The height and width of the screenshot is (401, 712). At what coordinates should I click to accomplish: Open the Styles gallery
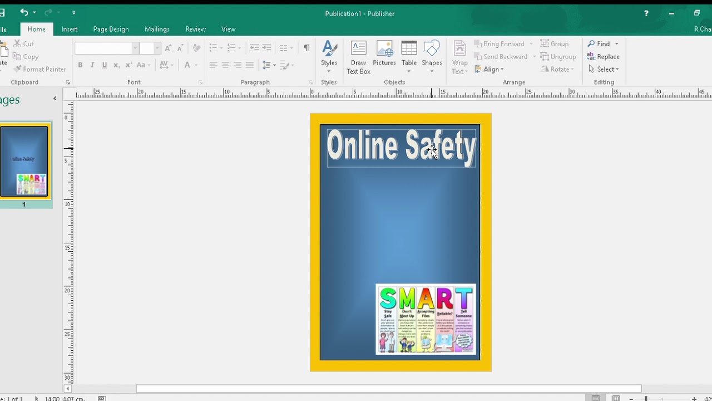(x=329, y=57)
